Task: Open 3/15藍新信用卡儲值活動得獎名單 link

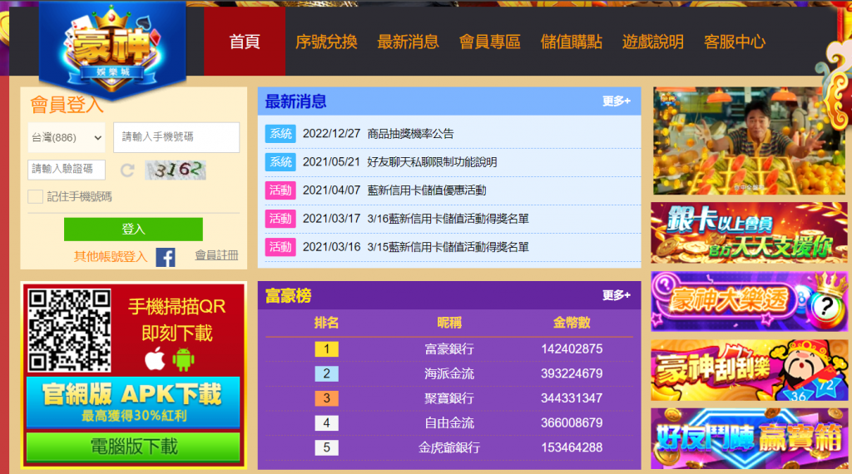Action: (448, 246)
